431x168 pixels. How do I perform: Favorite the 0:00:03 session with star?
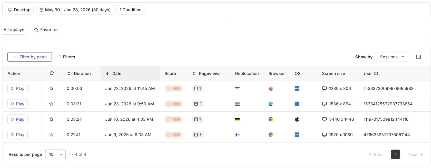51,89
